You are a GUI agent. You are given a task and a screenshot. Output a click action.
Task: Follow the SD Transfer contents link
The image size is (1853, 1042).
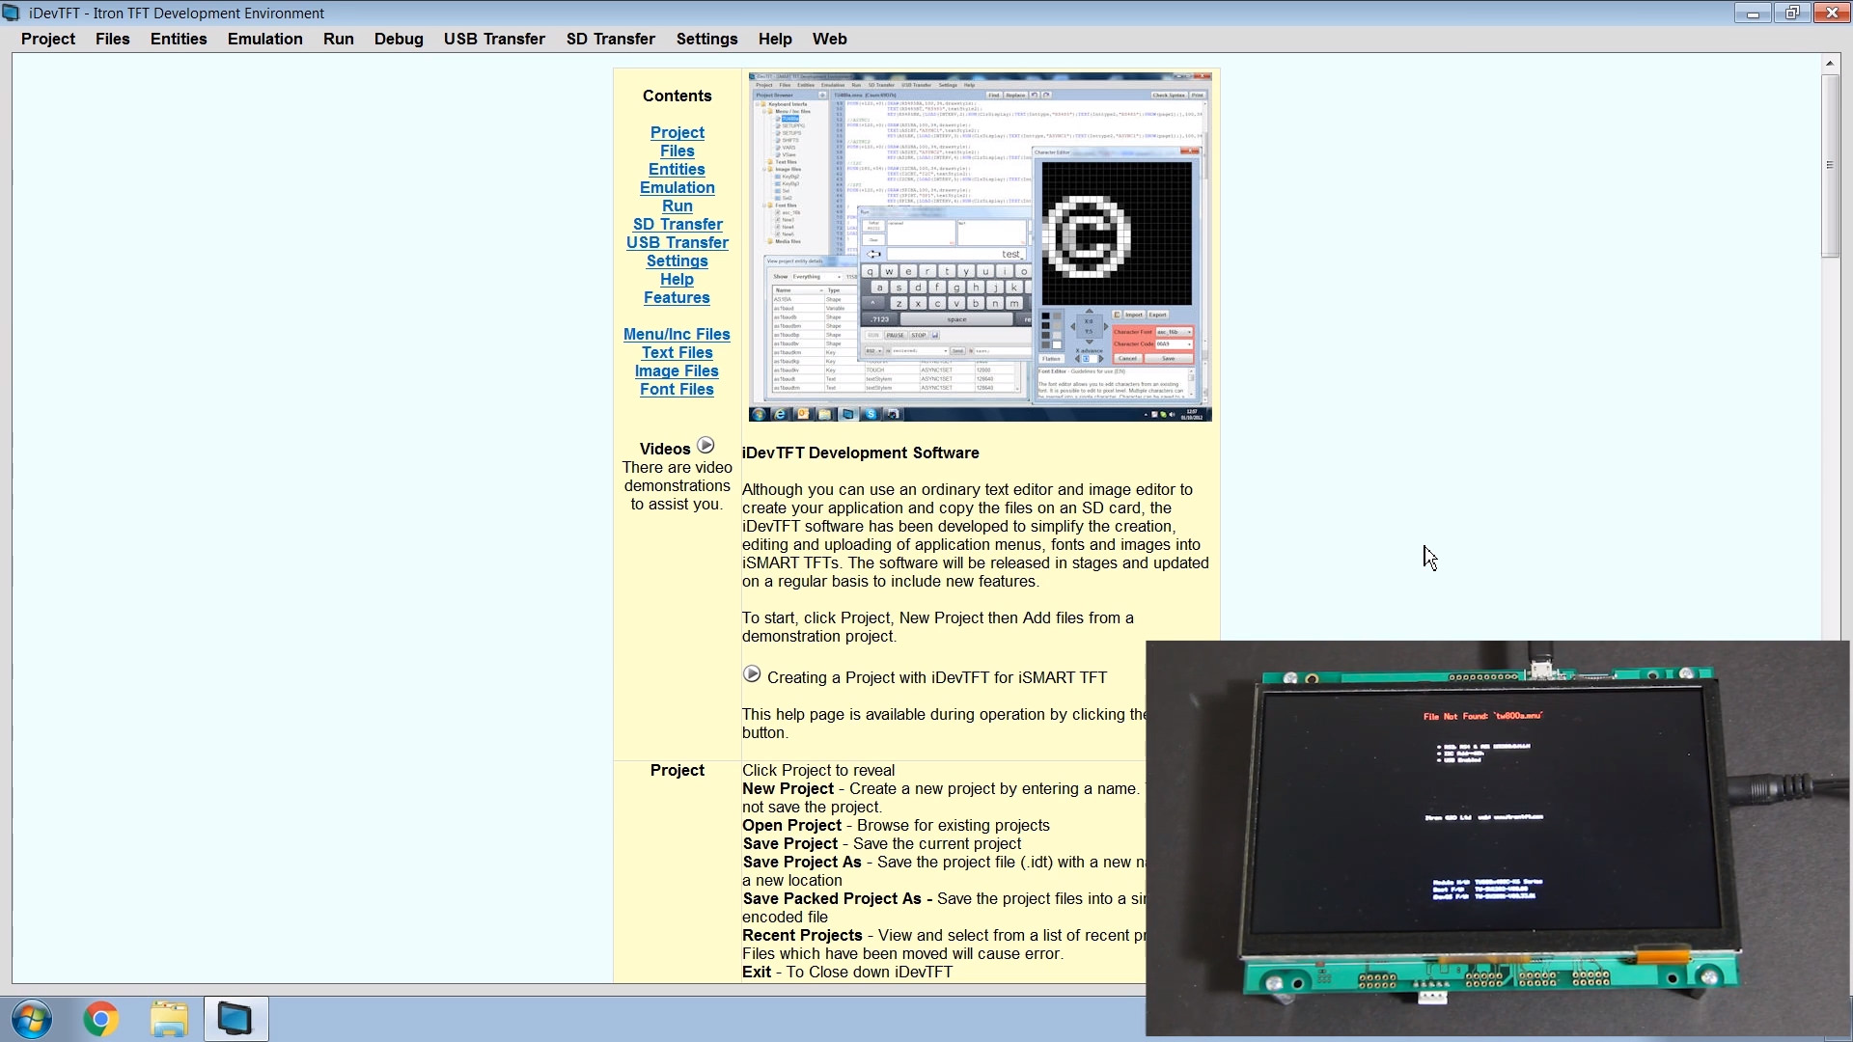coord(678,224)
